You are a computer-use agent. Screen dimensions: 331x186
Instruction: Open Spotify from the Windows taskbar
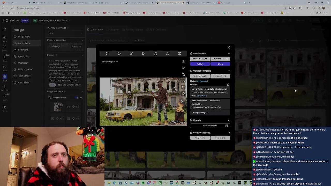(143, 183)
